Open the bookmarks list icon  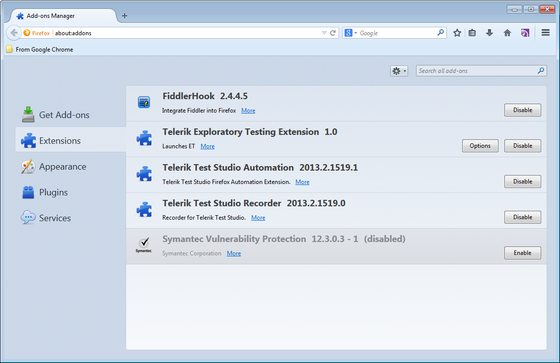(472, 33)
